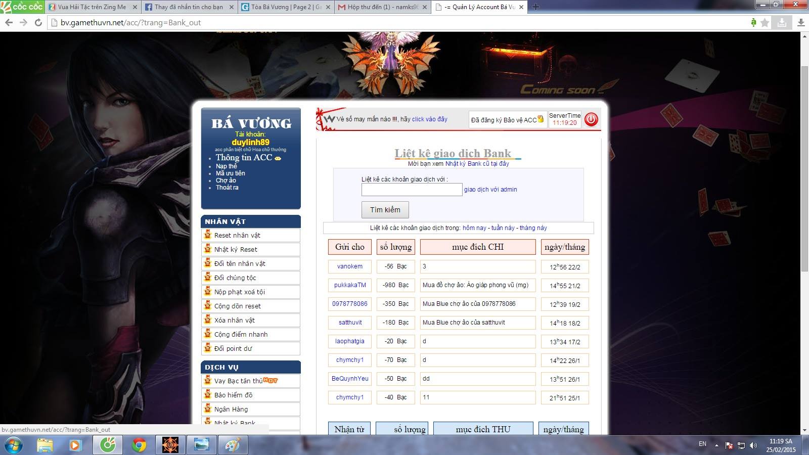The image size is (809, 455).
Task: Close the Gmail Hộp thư đến tab
Action: (x=424, y=7)
